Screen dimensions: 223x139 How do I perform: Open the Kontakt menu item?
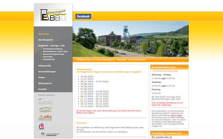42,89
